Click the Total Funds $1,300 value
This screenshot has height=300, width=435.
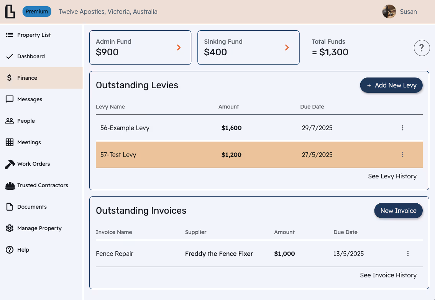coord(330,52)
